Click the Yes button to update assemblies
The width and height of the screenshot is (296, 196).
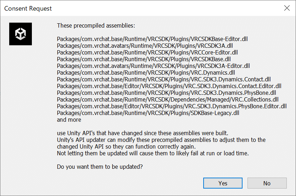(x=223, y=183)
